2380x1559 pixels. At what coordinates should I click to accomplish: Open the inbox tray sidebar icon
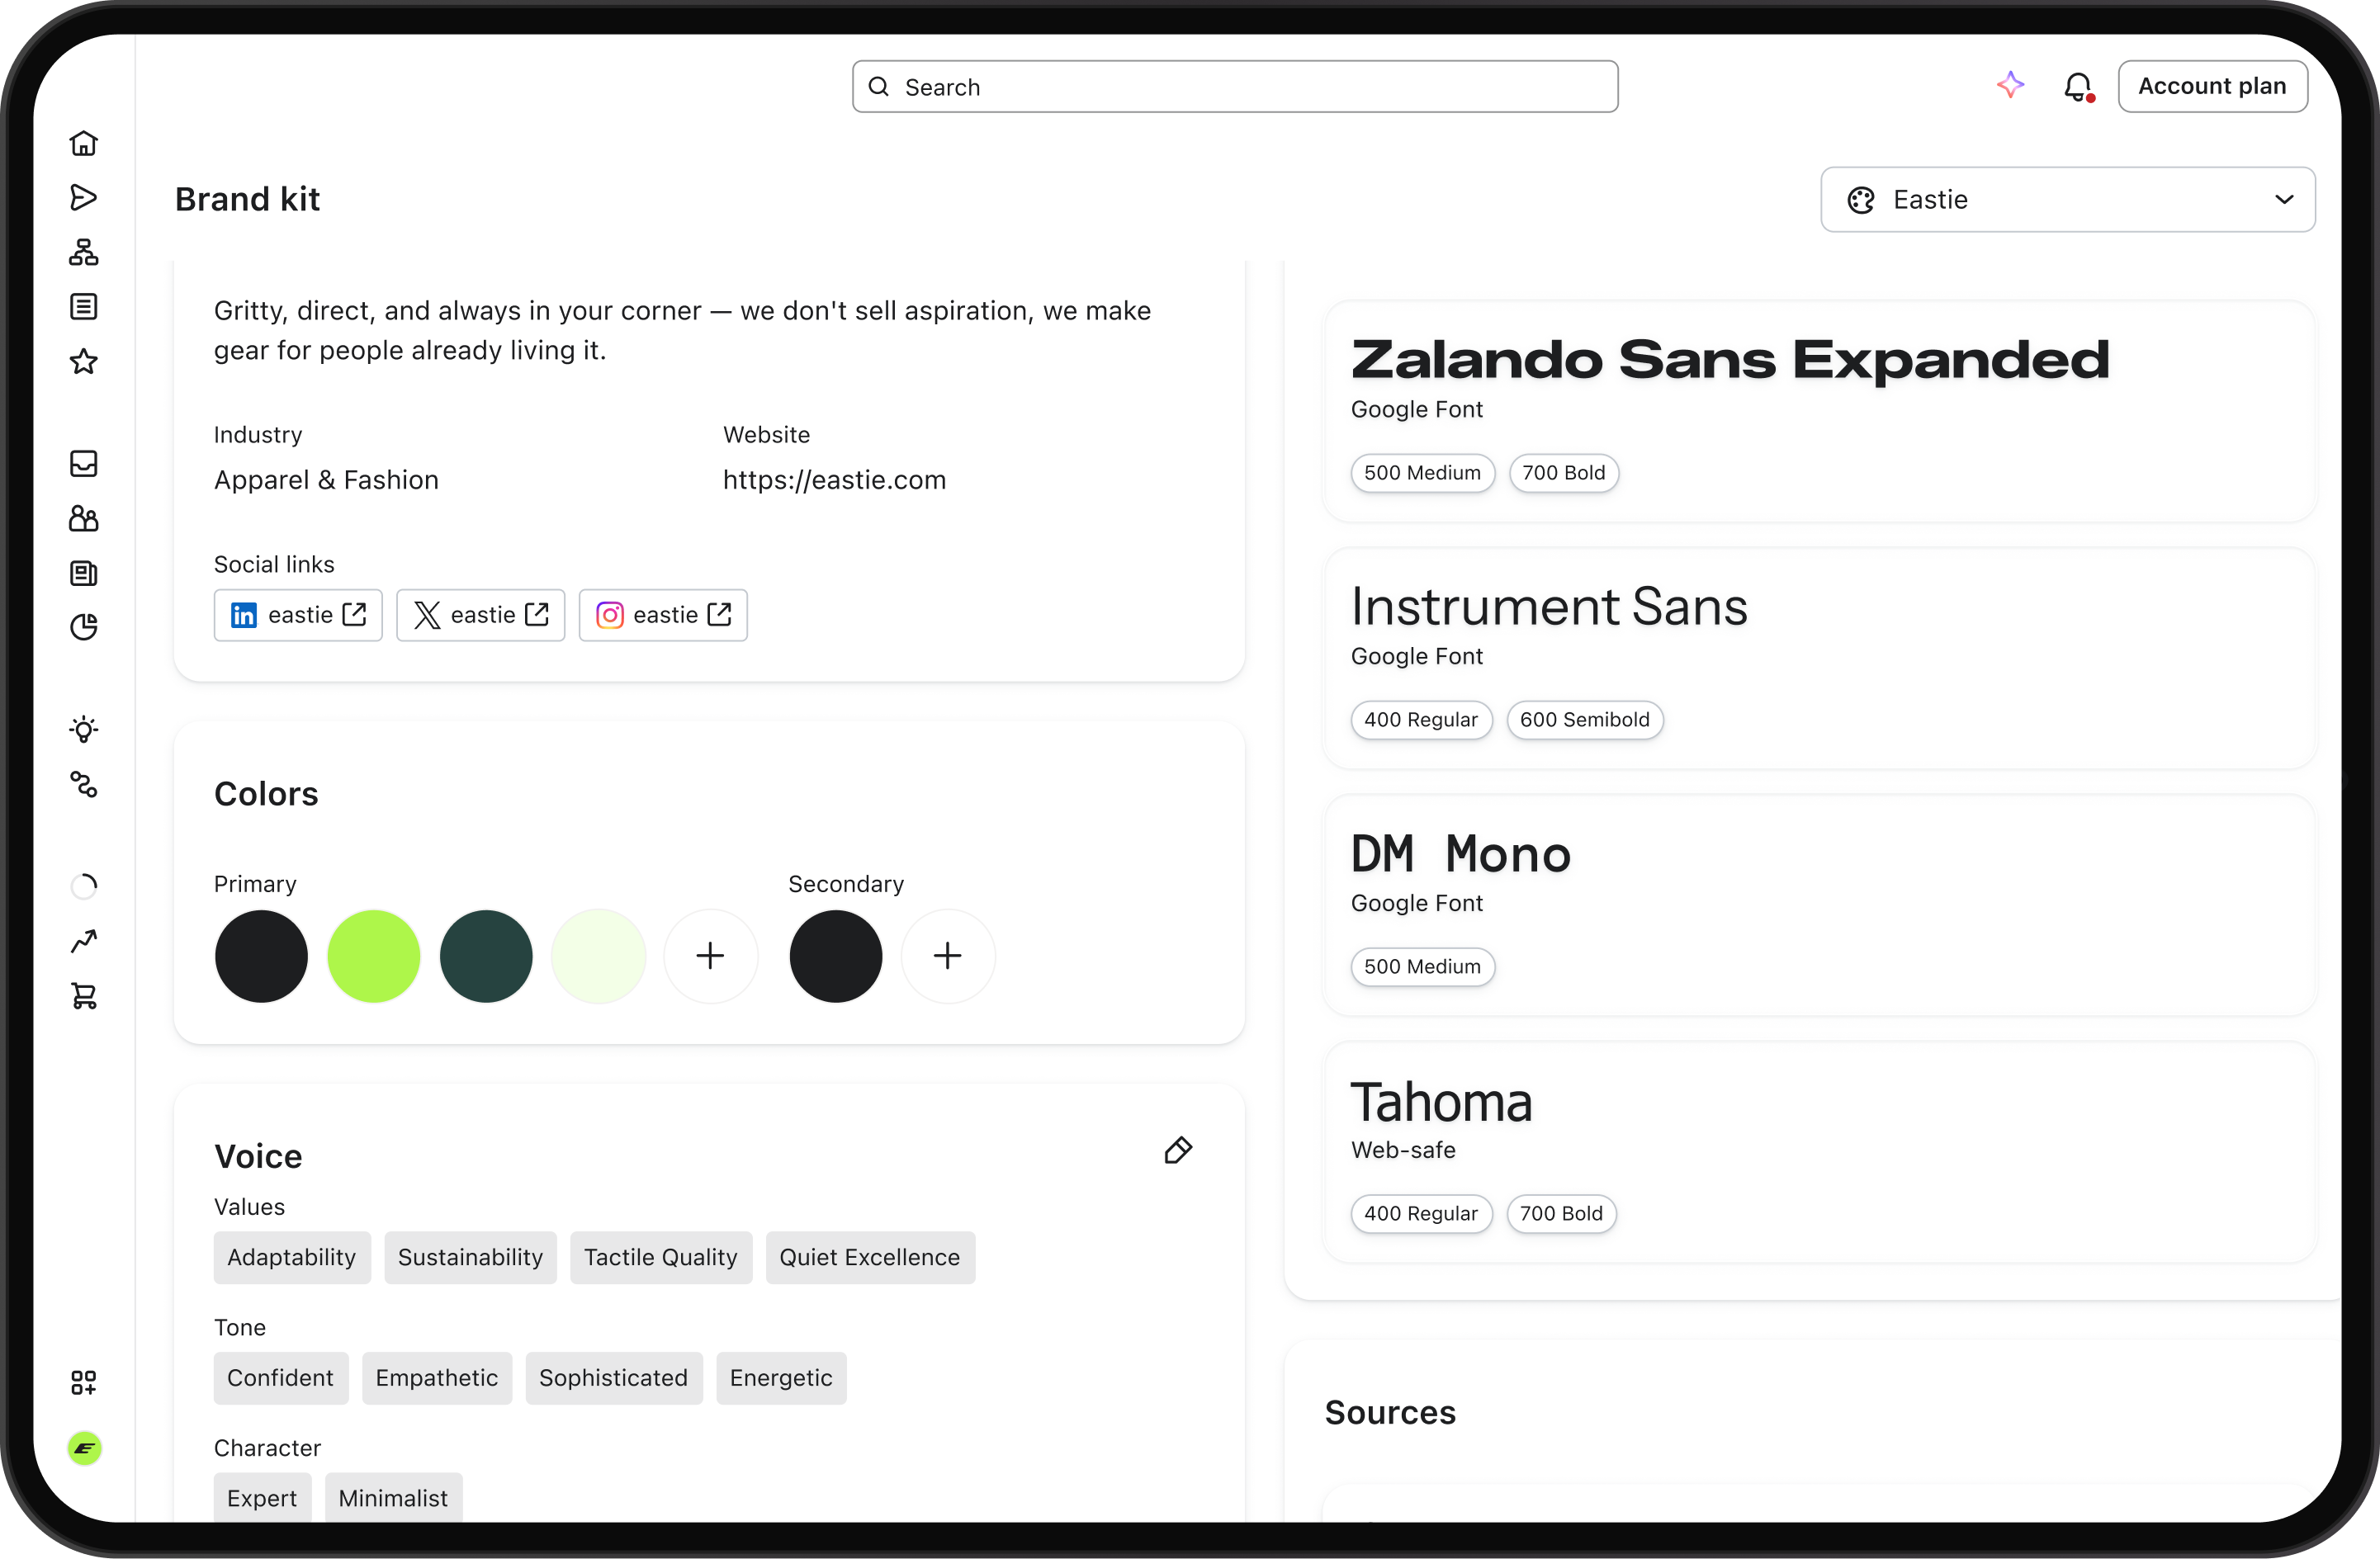[84, 463]
